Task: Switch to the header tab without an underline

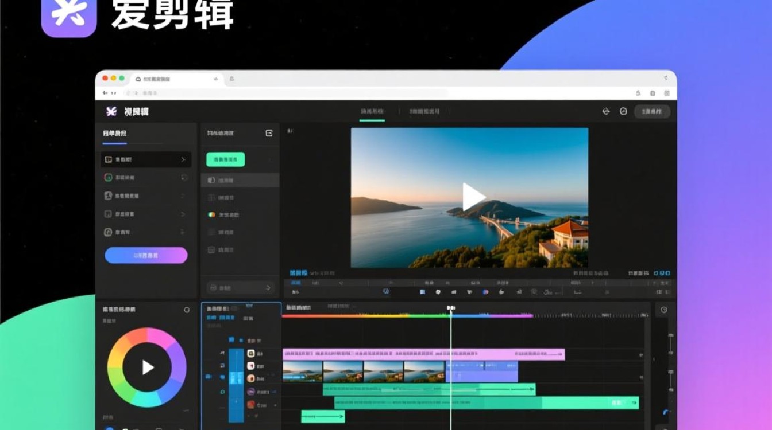Action: [x=424, y=111]
